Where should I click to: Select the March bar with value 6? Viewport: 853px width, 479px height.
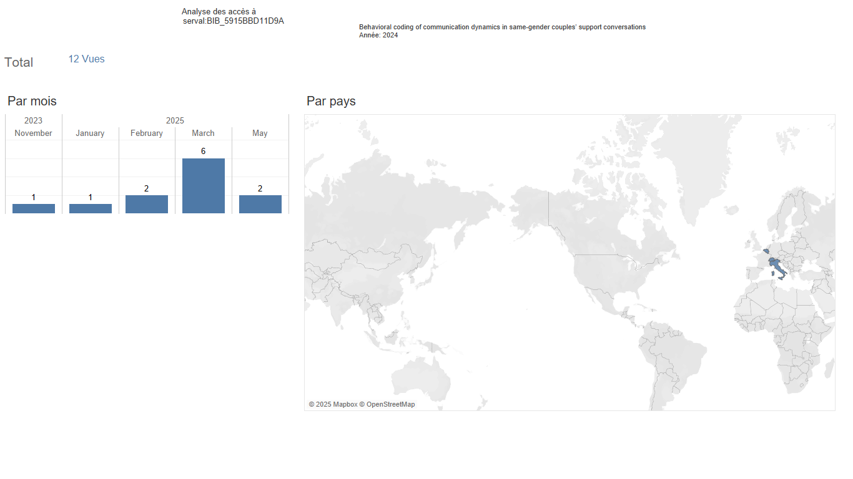[204, 186]
